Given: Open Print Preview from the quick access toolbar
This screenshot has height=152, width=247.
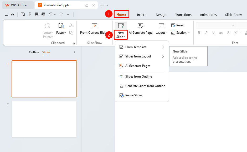Looking at the screenshot, I should point(43,15).
